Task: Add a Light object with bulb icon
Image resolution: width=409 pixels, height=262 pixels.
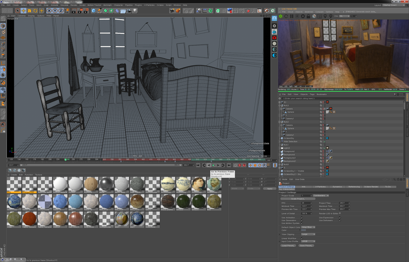Action: 135,11
